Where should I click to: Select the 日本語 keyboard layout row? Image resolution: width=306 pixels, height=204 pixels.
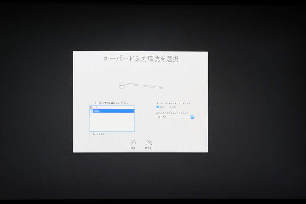[112, 111]
